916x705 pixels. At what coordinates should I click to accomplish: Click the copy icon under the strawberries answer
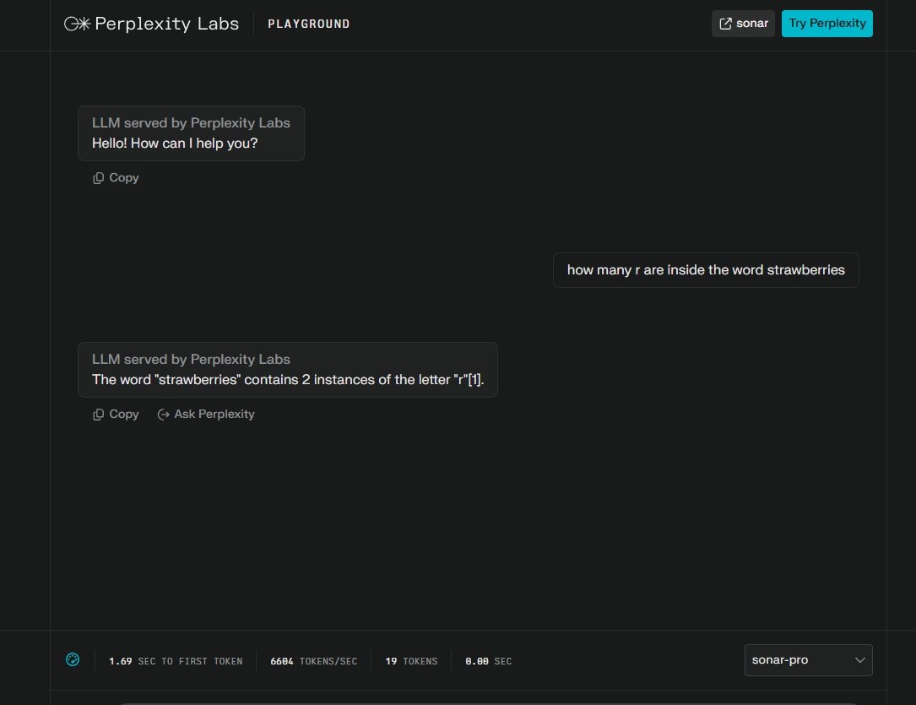click(x=98, y=414)
